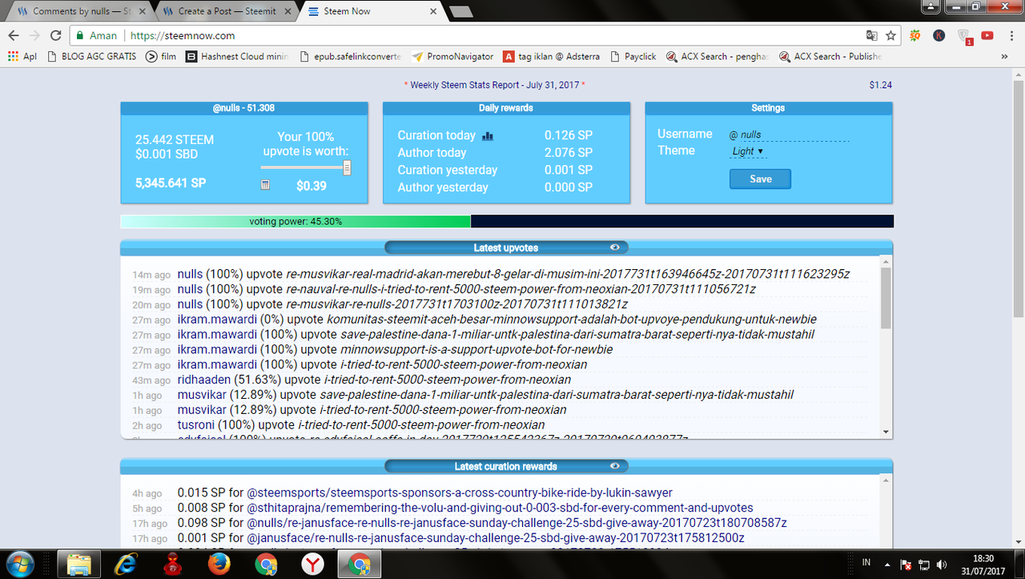Reload the Steem Now page

56,35
